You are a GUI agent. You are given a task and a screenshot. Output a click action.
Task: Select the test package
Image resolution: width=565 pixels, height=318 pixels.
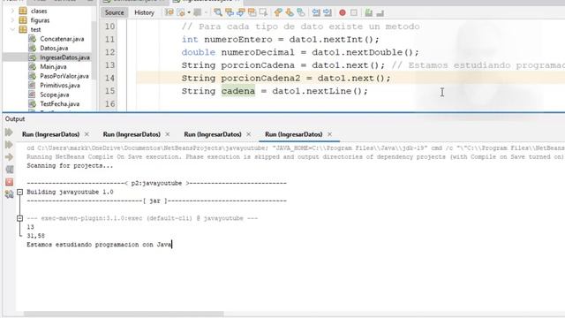click(35, 29)
